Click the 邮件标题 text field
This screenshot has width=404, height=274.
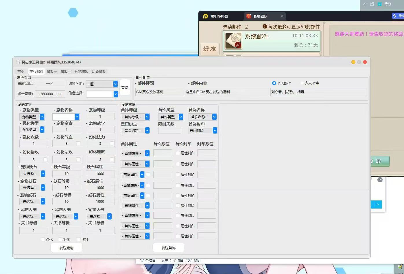click(x=159, y=92)
